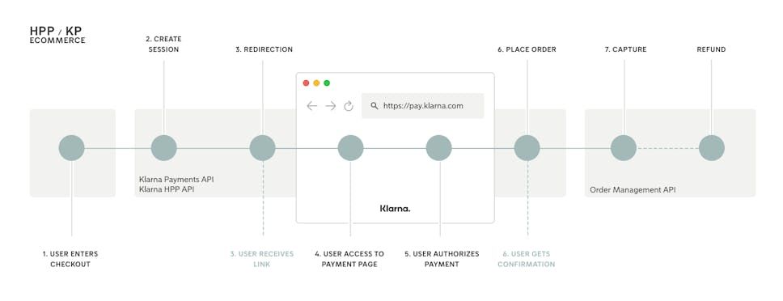Select the User Authorizes Payment node
The width and height of the screenshot is (783, 301).
pos(439,148)
